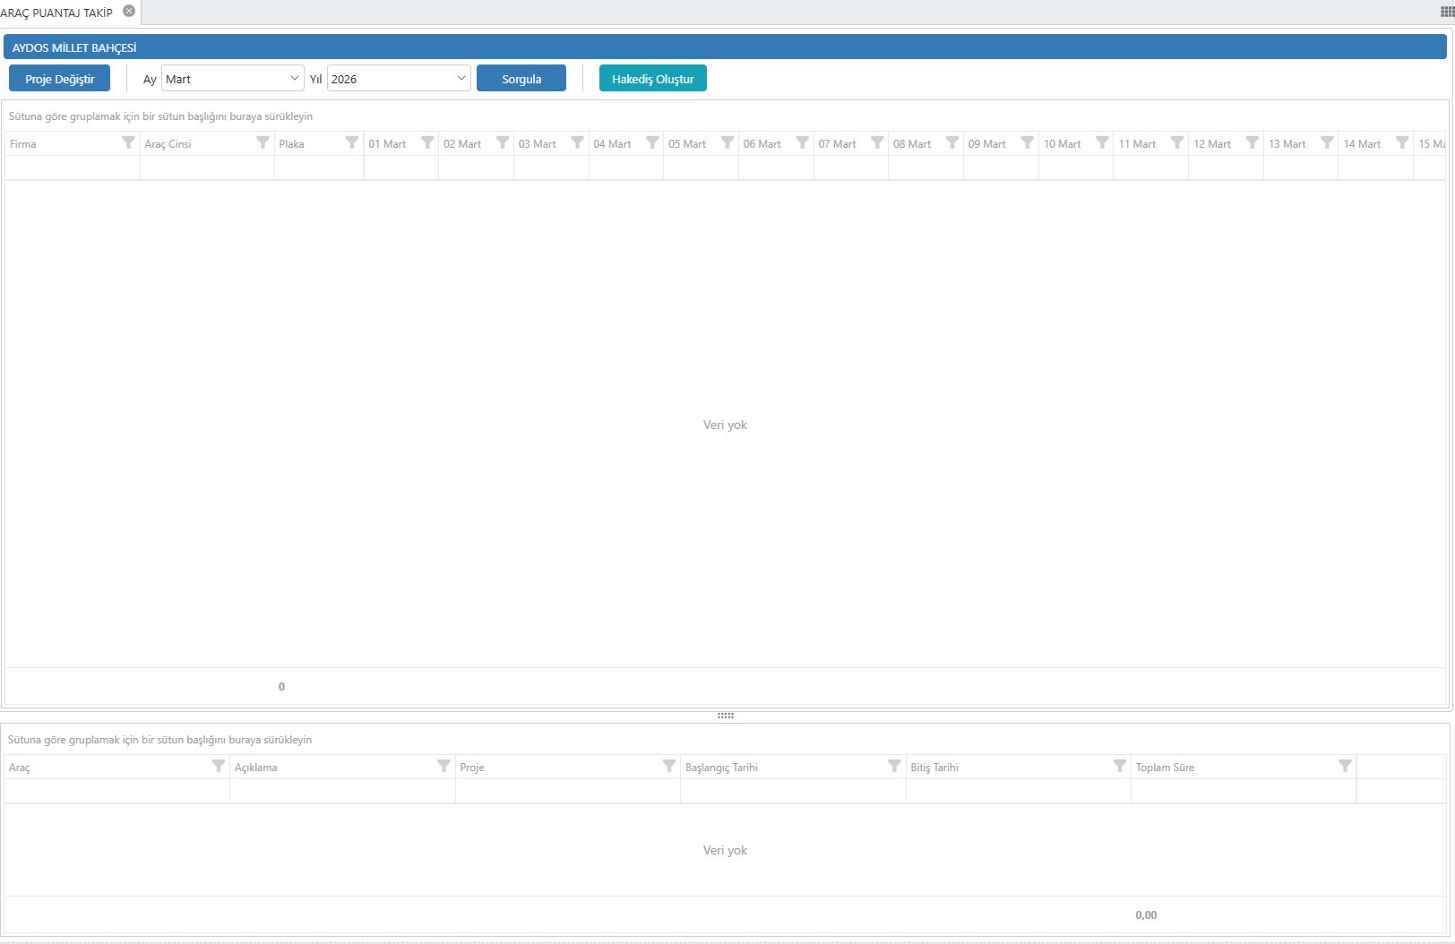Click filter icon for 14 Mart column
Image resolution: width=1455 pixels, height=944 pixels.
tap(1402, 143)
